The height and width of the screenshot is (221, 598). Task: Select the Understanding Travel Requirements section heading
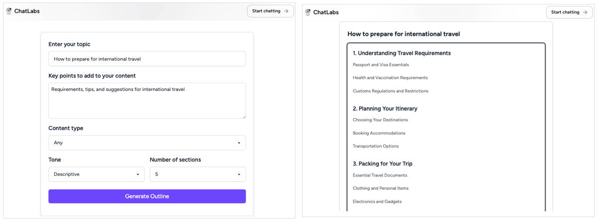402,53
